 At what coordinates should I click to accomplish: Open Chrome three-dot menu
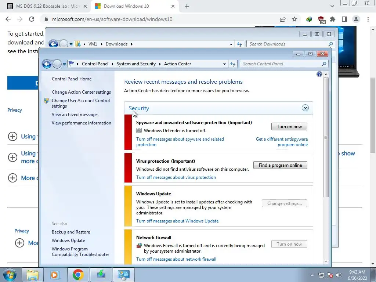(x=368, y=19)
